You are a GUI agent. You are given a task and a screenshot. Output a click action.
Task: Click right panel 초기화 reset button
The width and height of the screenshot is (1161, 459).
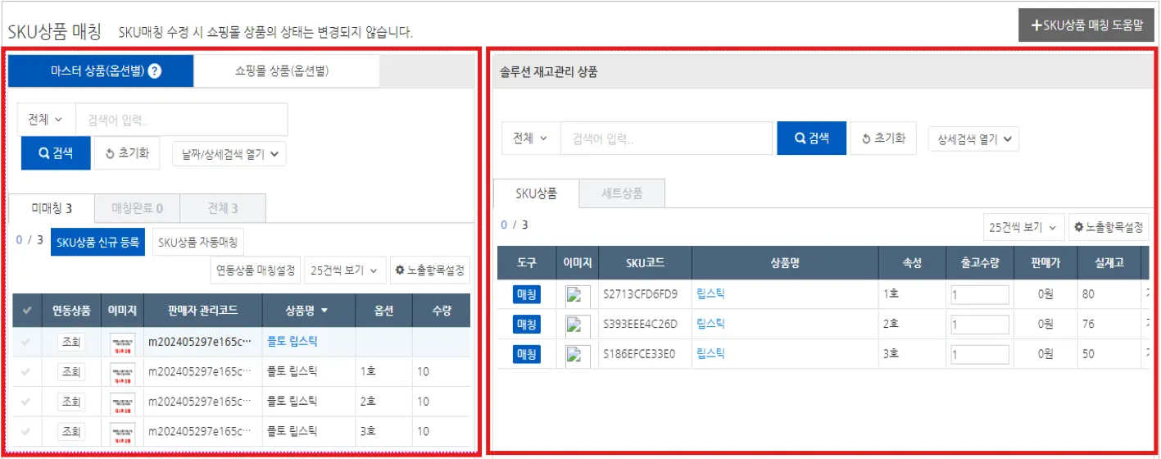882,139
